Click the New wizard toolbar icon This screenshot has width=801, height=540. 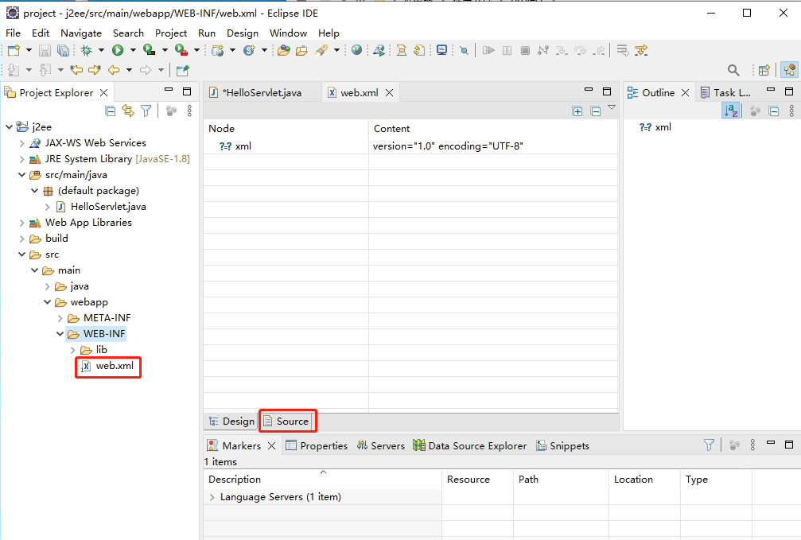[x=14, y=50]
